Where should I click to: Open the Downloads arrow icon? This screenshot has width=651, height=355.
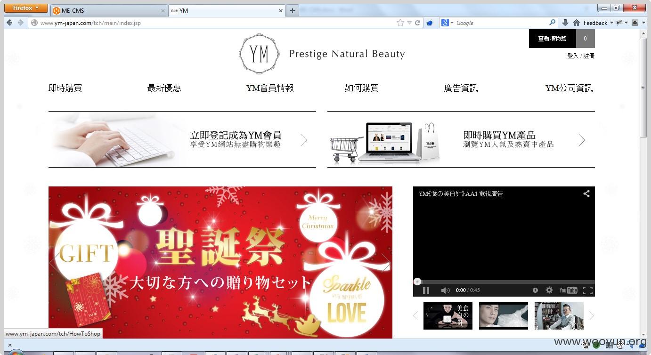(x=565, y=23)
